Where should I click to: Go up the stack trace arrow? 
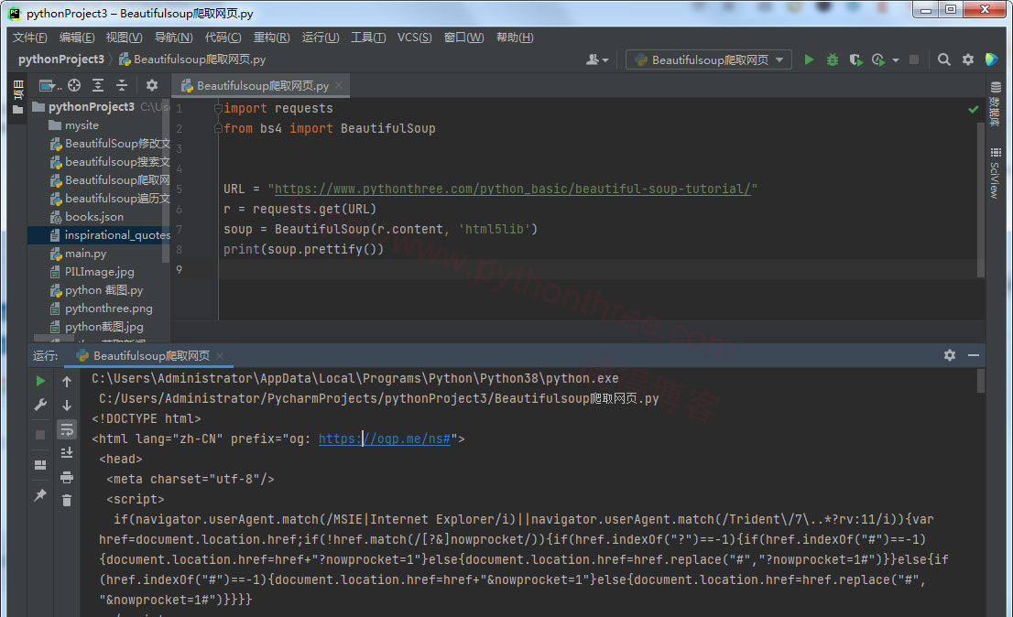click(67, 382)
